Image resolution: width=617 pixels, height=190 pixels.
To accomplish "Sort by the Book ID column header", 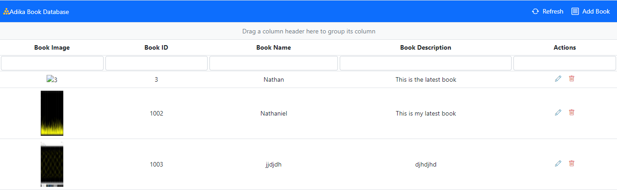I will [156, 47].
